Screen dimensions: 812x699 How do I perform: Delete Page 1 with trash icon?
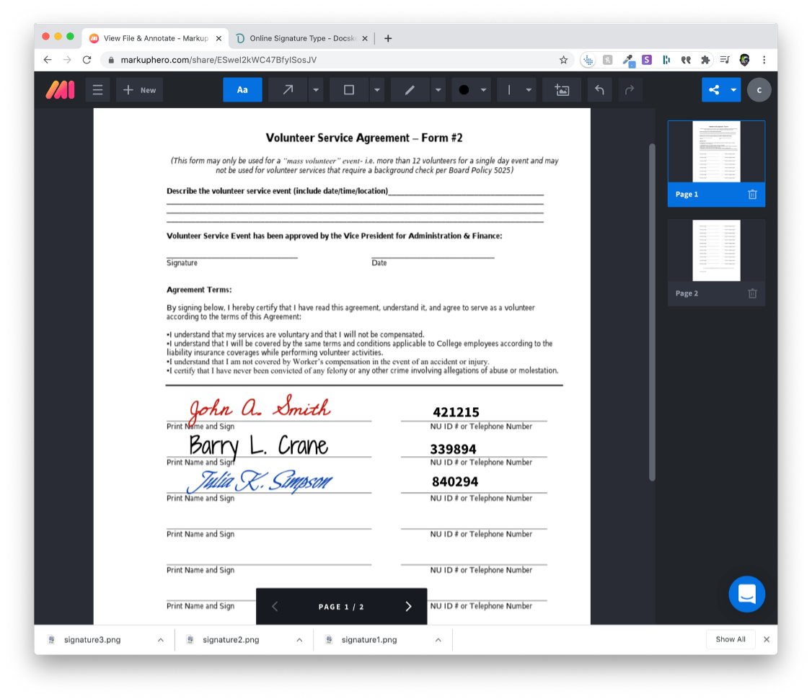pos(752,195)
